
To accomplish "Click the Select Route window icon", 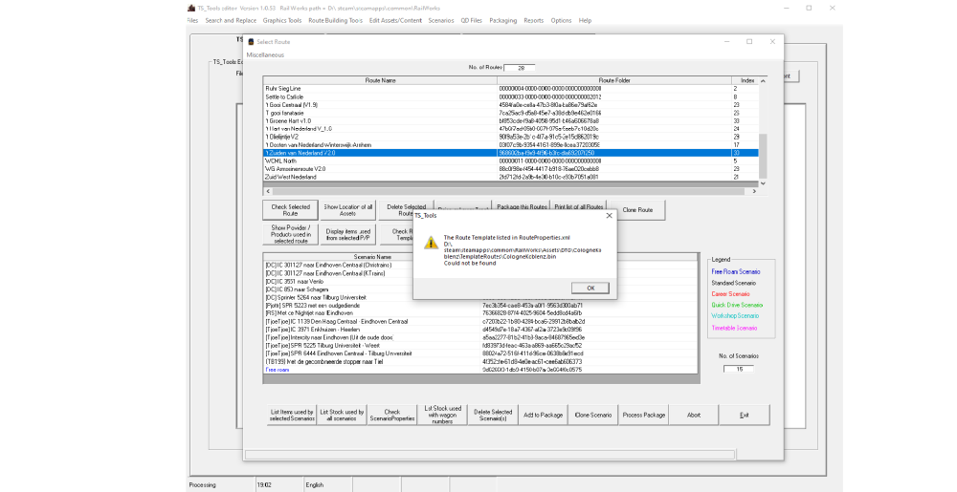I will point(251,42).
